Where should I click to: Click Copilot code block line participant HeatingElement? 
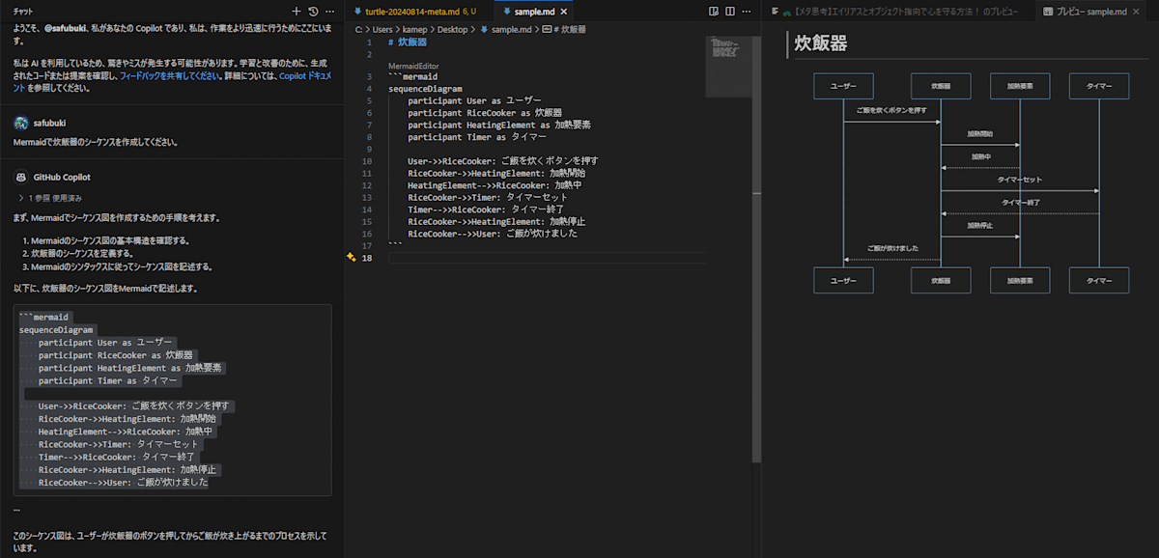(x=130, y=368)
